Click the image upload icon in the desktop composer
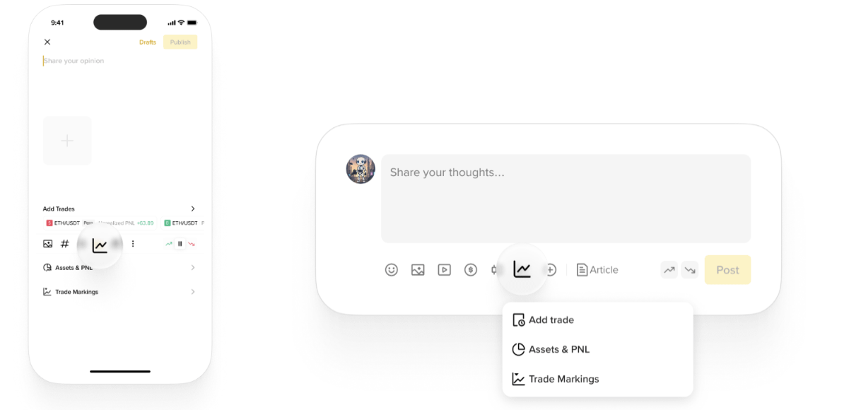The width and height of the screenshot is (861, 410). click(418, 269)
